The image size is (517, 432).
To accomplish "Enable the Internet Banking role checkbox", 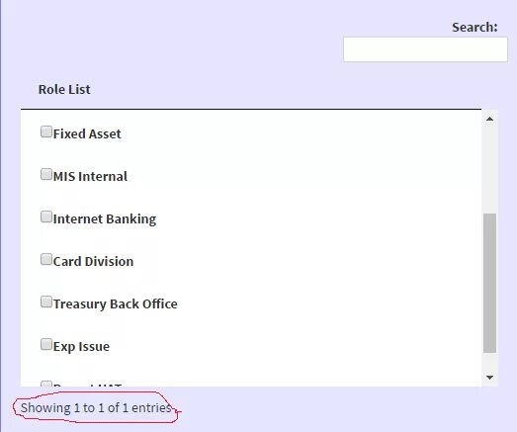I will tap(46, 217).
